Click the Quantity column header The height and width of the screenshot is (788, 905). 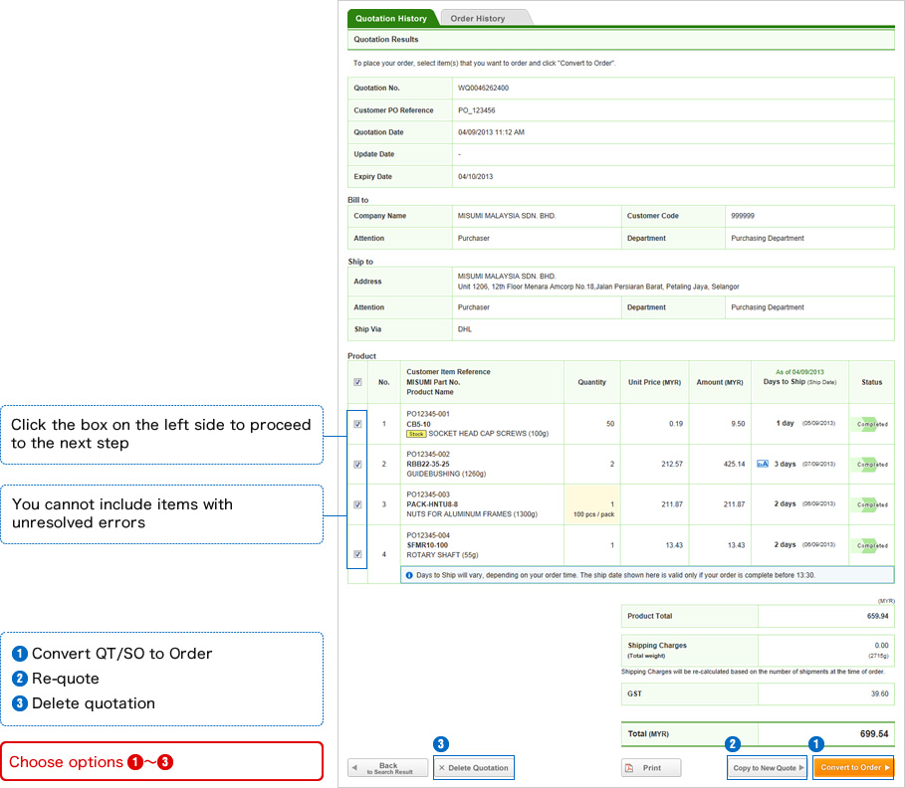591,382
